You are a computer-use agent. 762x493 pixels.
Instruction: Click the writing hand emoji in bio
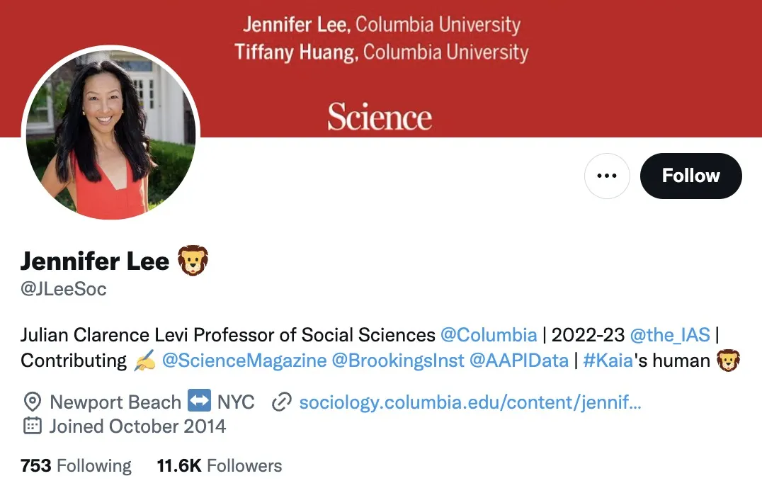click(144, 361)
